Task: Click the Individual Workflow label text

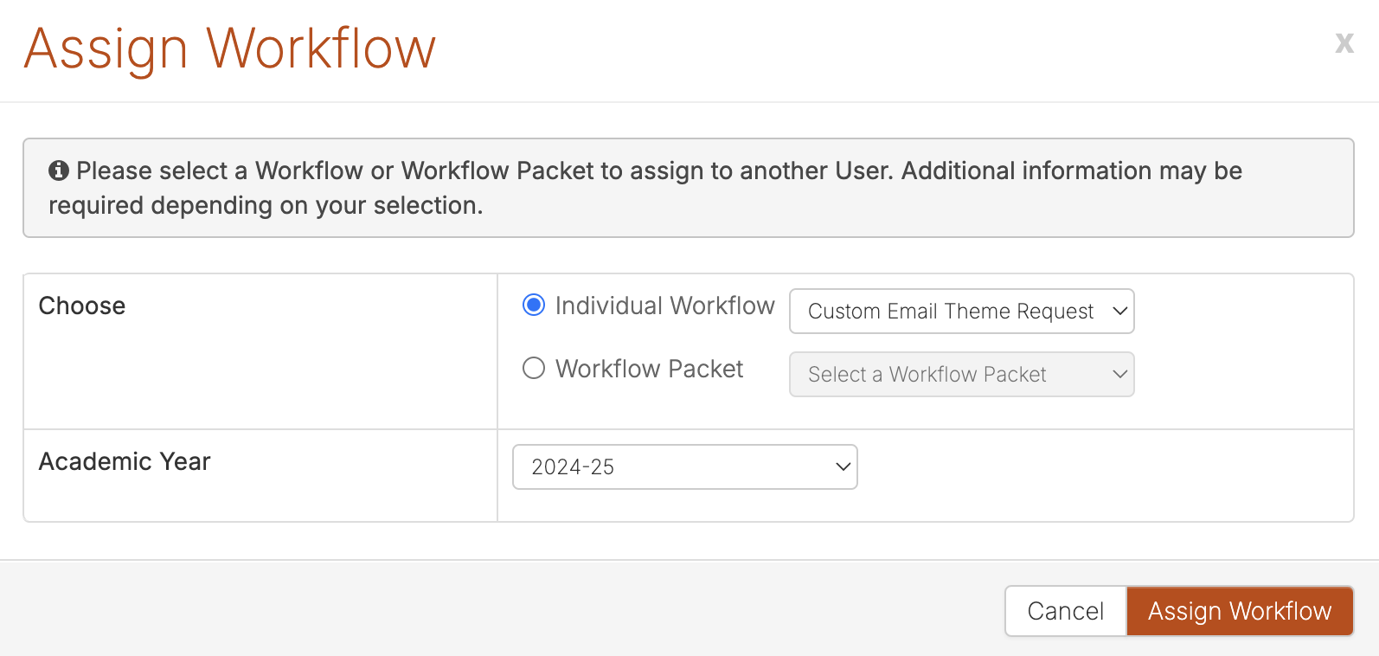Action: 664,305
